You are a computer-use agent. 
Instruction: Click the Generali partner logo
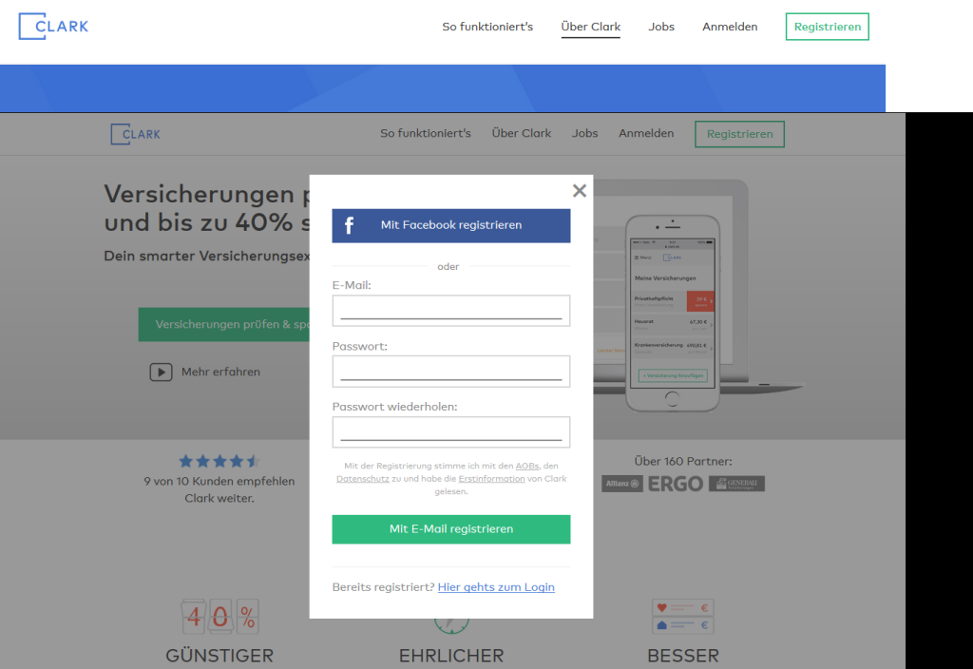click(x=736, y=484)
